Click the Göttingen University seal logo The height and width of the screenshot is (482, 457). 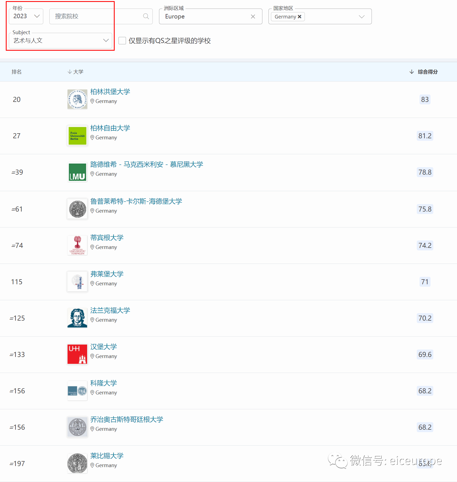[x=77, y=427]
